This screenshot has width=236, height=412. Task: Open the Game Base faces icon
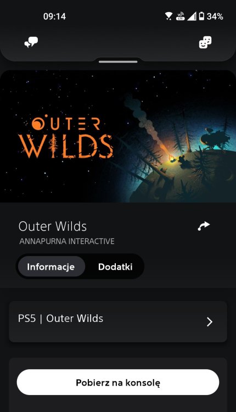pyautogui.click(x=205, y=42)
